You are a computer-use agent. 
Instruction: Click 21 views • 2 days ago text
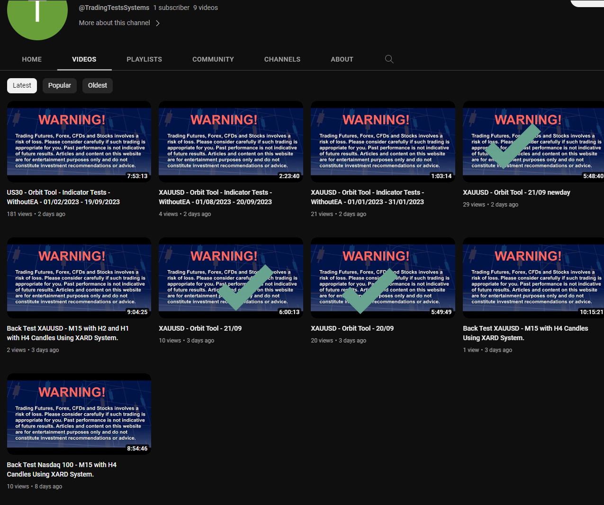(339, 214)
